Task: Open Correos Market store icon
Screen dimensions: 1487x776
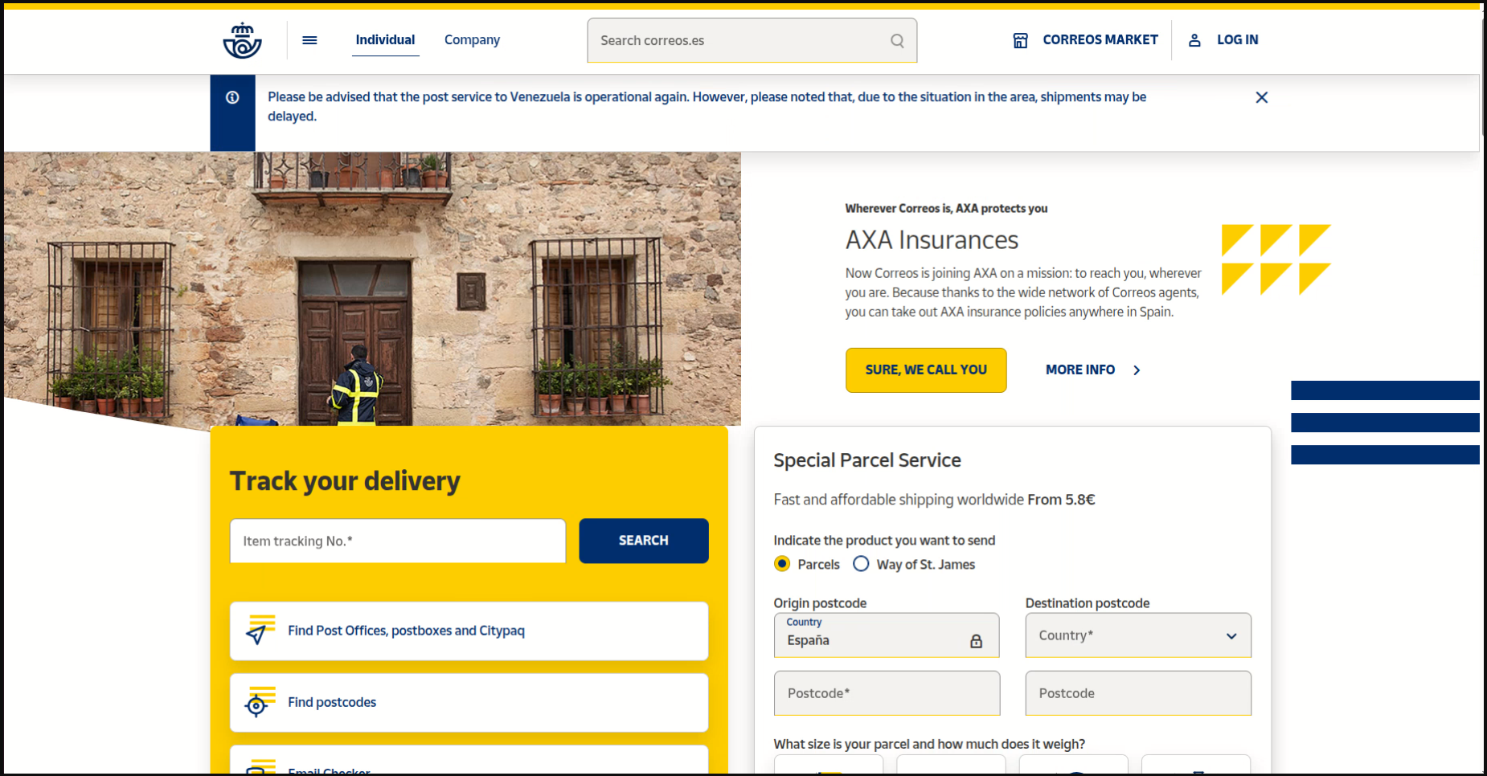Action: pyautogui.click(x=1020, y=40)
